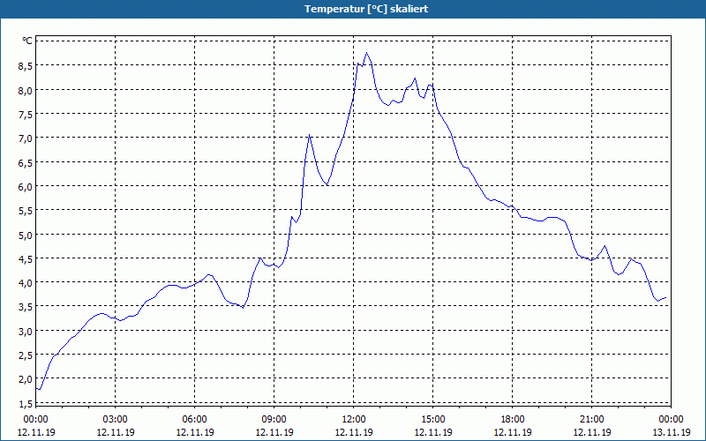Click the 2,0 axis value

[x=26, y=379]
